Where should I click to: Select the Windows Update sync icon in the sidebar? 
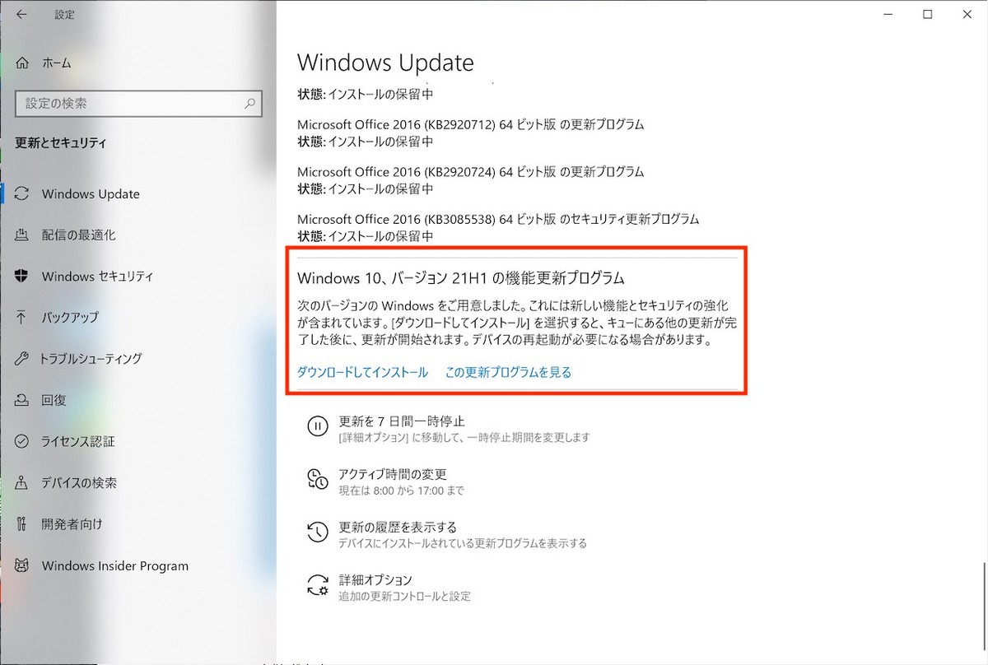click(x=22, y=194)
